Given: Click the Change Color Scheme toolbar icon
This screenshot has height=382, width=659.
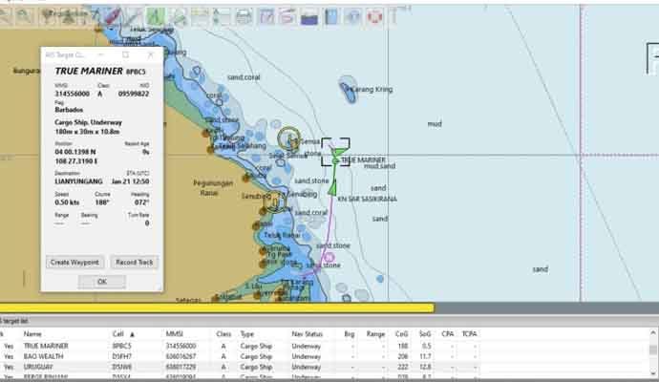Looking at the screenshot, I should [x=309, y=15].
